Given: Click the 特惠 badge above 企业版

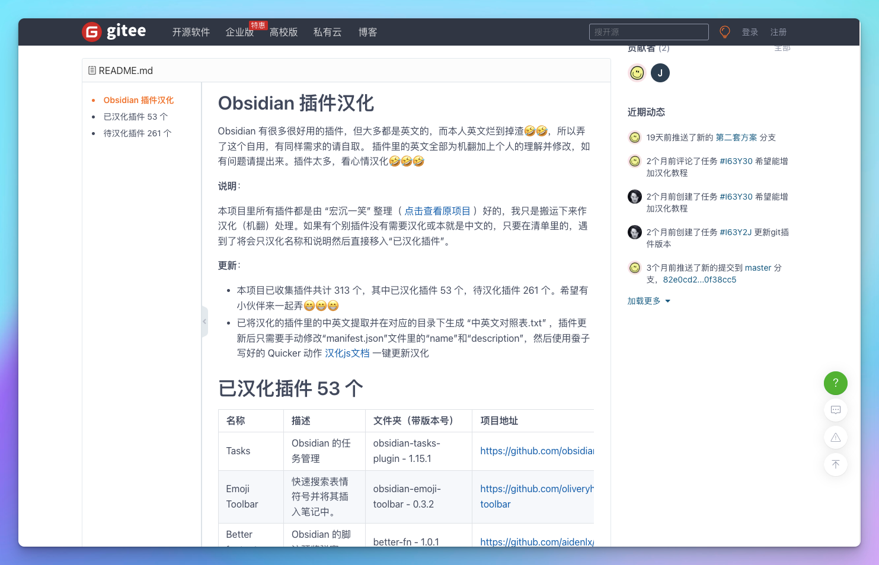Looking at the screenshot, I should (x=258, y=25).
